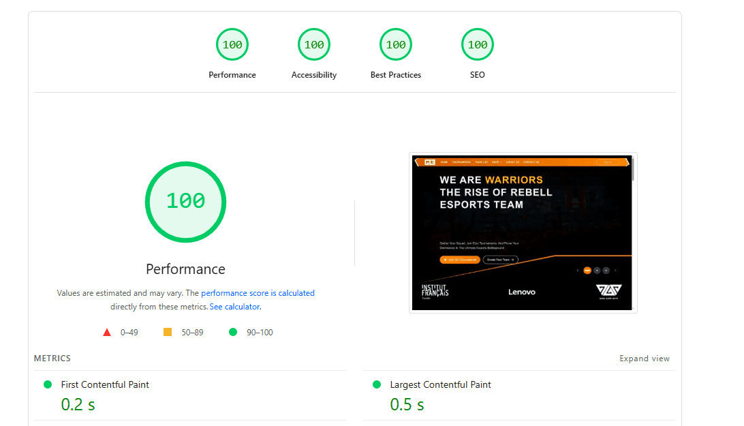Select the SEO category label

[x=478, y=75]
